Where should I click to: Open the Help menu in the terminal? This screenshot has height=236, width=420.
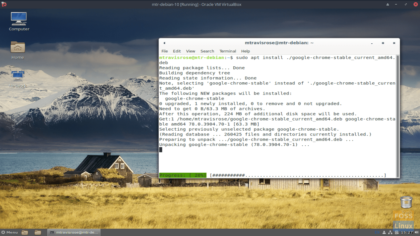(x=246, y=51)
